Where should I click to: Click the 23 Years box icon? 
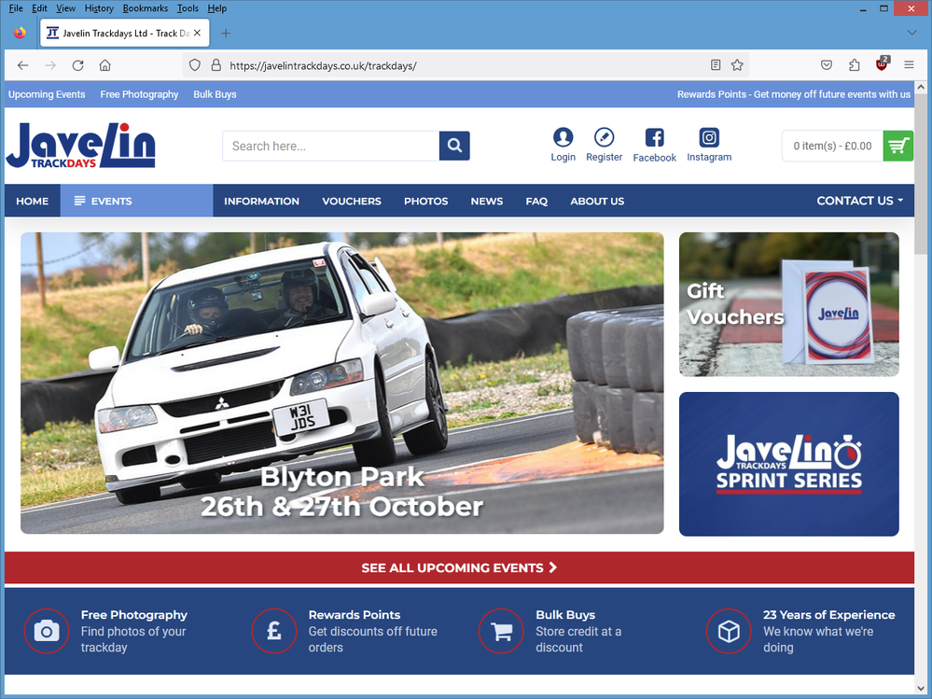coord(729,631)
